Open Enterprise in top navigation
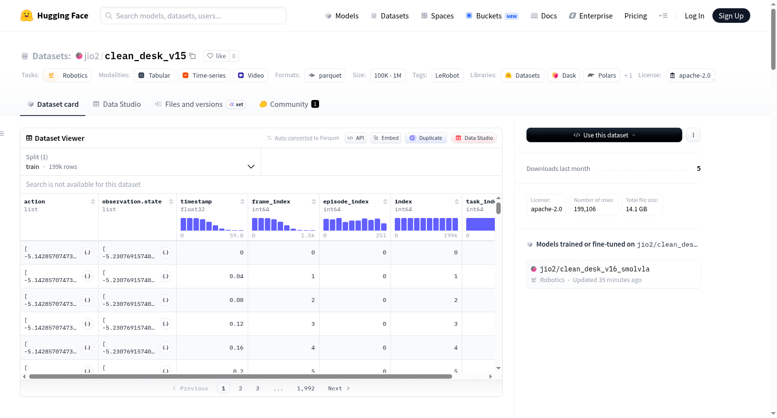Viewport: 777px width, 418px height. [591, 16]
